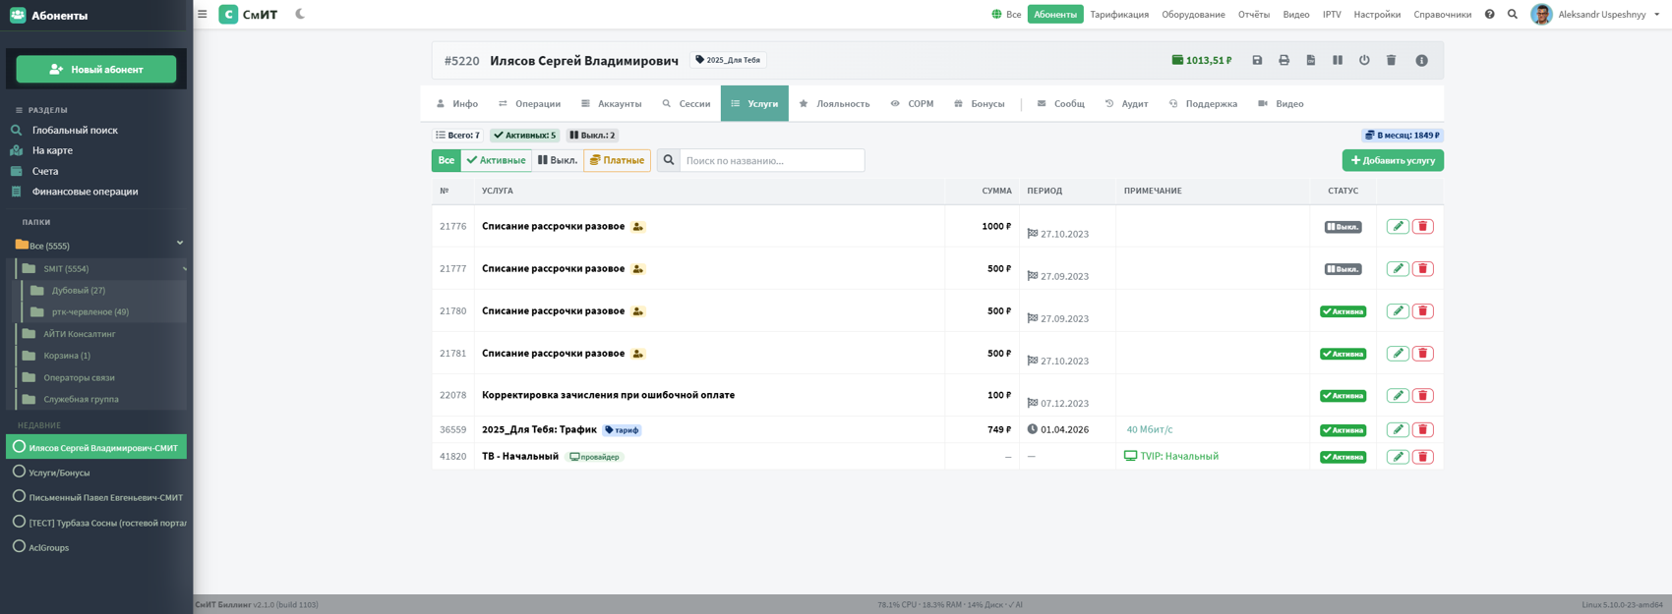Open the IPTV menu
The image size is (1672, 614).
tap(1332, 15)
